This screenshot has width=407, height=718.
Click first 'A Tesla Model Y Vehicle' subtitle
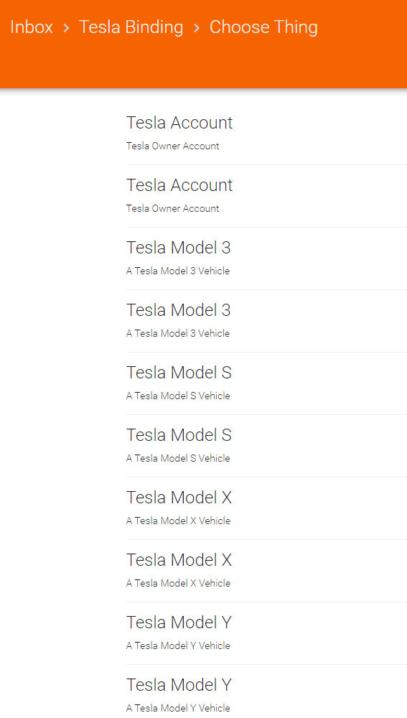pyautogui.click(x=178, y=645)
